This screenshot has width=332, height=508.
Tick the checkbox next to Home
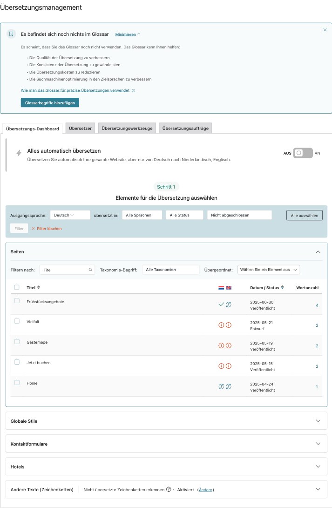[x=17, y=382]
